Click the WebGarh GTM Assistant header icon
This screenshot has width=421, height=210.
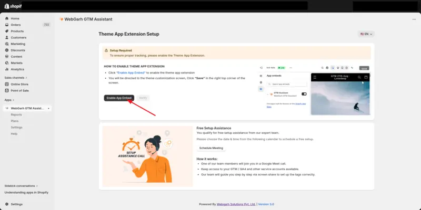(x=62, y=19)
